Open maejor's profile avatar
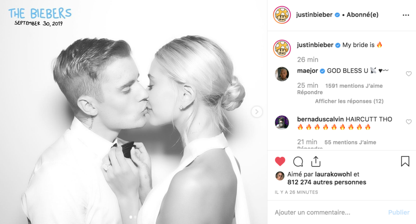Image resolution: width=416 pixels, height=224 pixels. click(282, 74)
